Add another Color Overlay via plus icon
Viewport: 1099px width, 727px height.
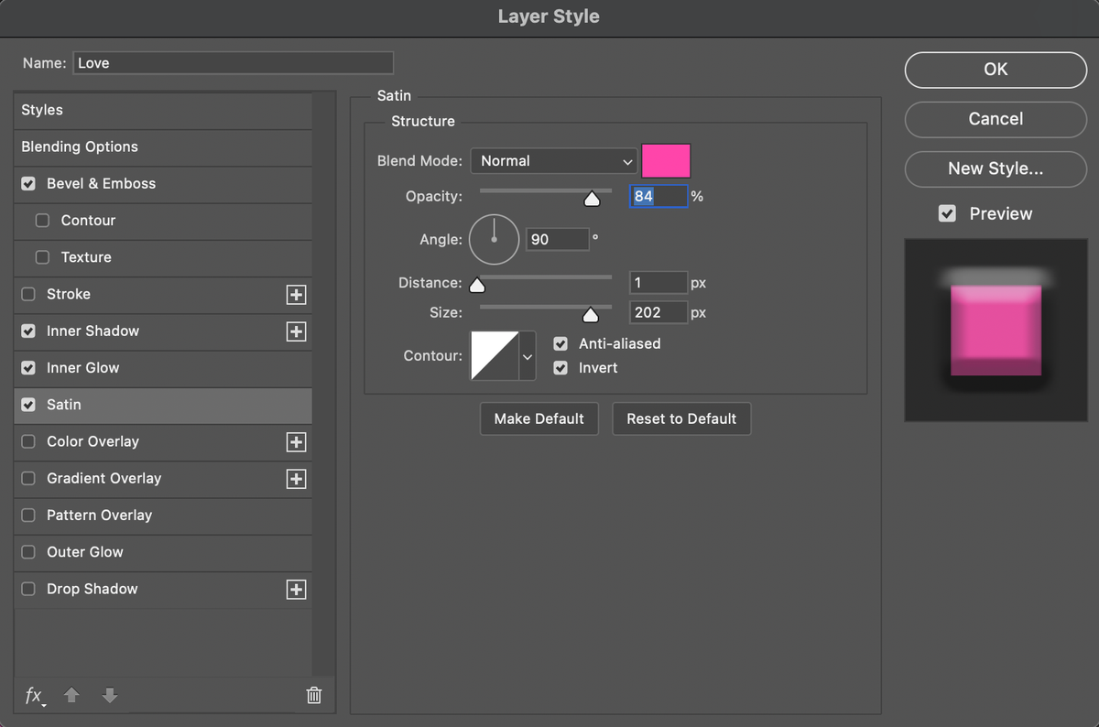(x=296, y=442)
